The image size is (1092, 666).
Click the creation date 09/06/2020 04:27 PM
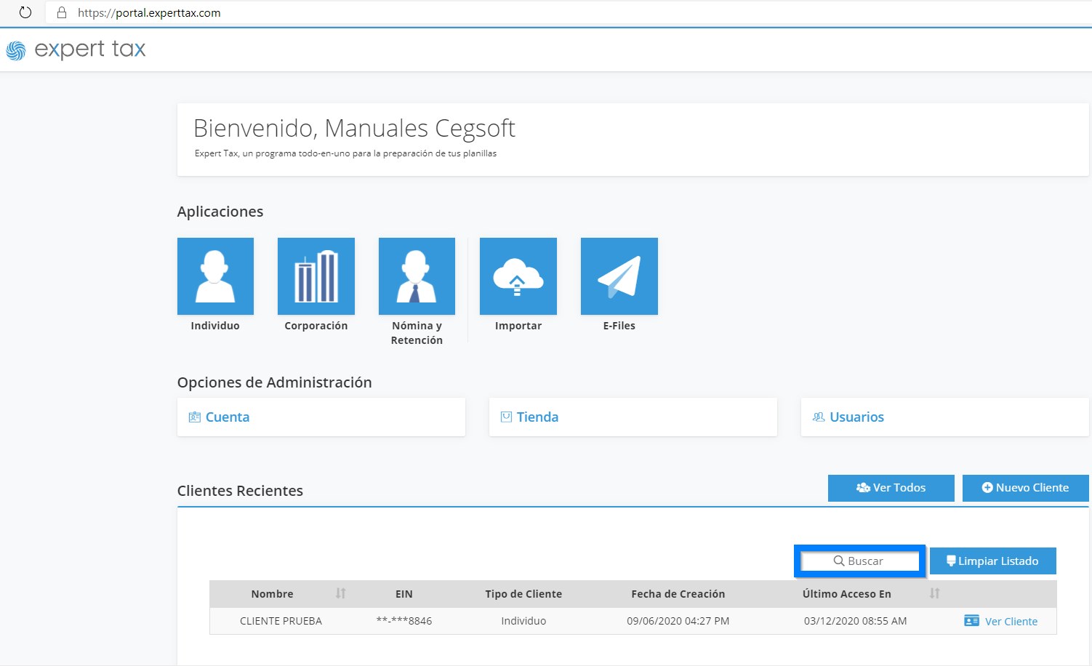678,621
